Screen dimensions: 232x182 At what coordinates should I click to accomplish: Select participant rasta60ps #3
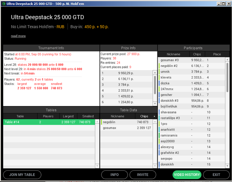pos(192,118)
